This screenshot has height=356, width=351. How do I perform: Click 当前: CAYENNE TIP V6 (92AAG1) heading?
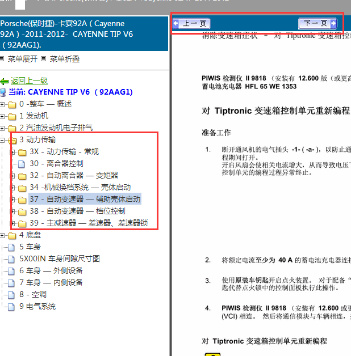[x=70, y=92]
